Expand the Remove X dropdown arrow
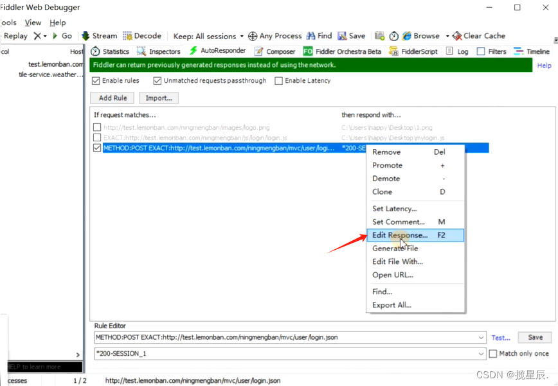This screenshot has width=558, height=386. pos(45,36)
